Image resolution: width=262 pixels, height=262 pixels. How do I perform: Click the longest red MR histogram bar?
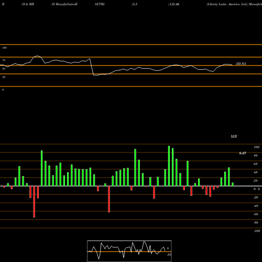(34, 202)
